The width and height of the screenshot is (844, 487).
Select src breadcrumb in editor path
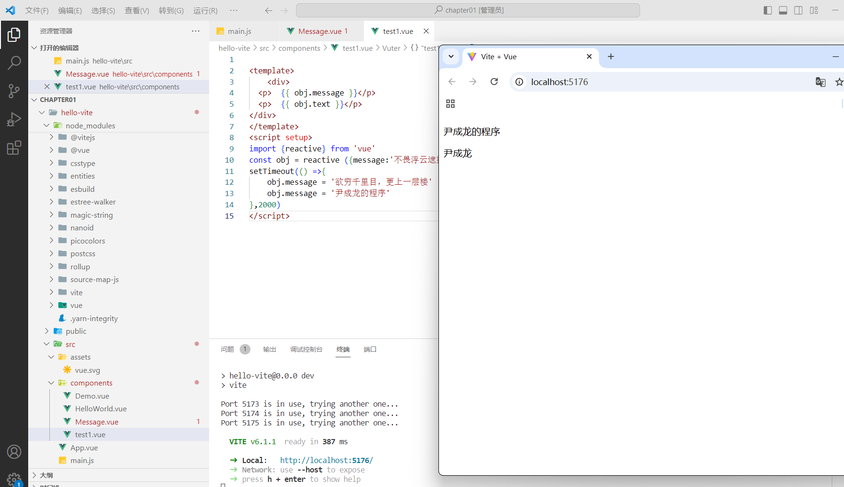264,48
